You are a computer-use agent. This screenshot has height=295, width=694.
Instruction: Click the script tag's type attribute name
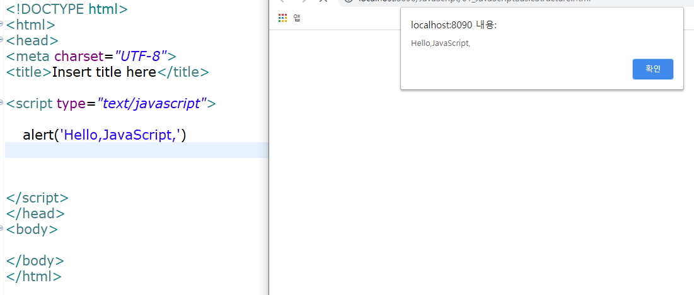coord(71,104)
